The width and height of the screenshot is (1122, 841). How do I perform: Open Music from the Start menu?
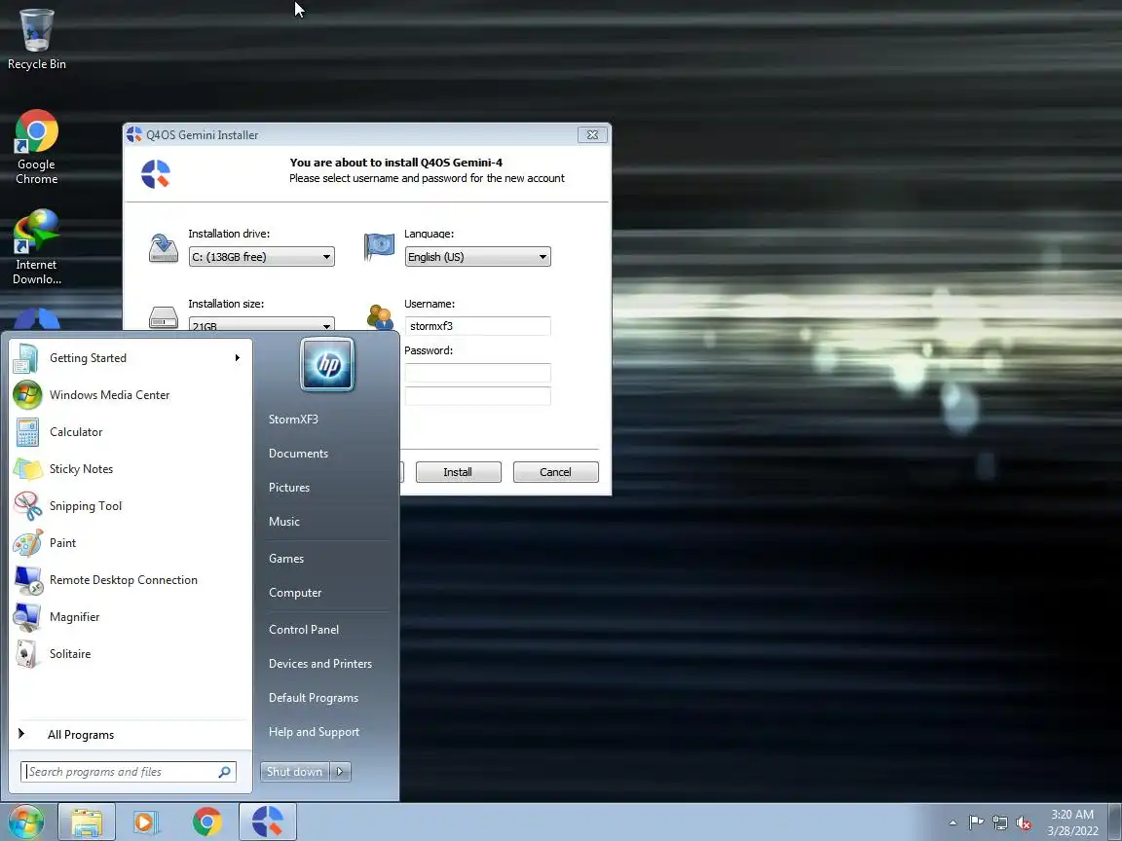[x=284, y=522]
